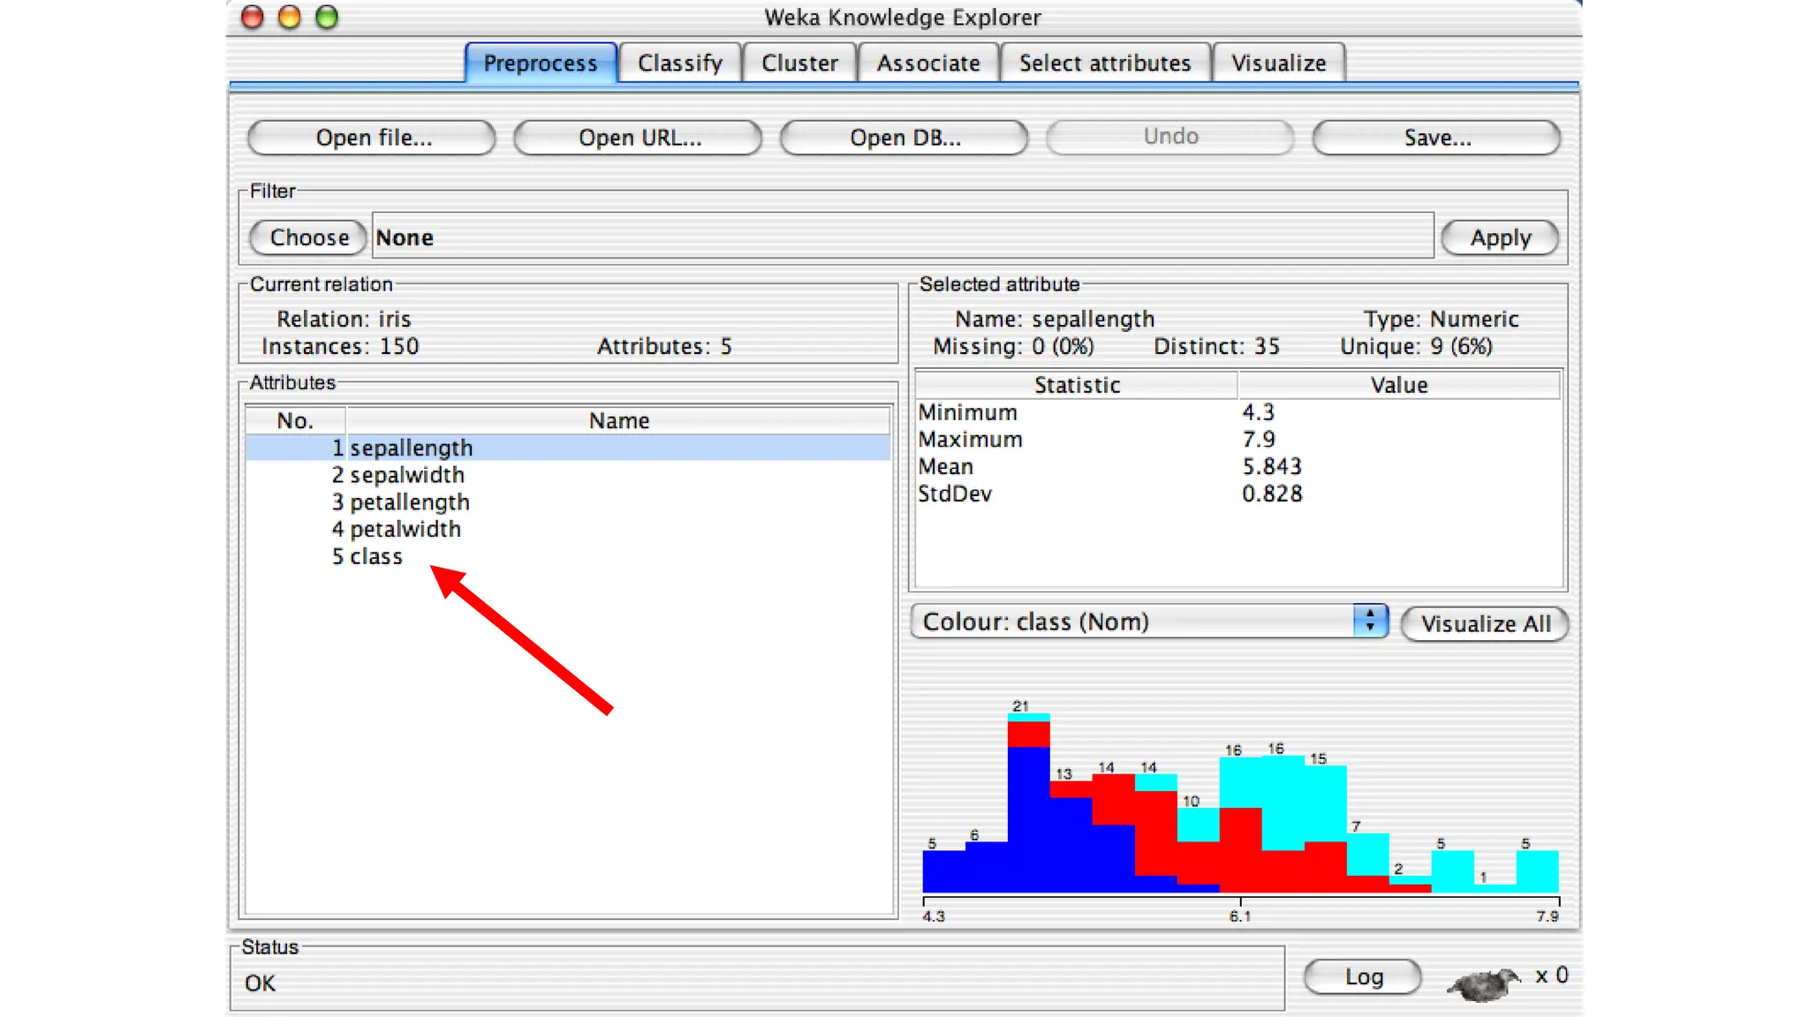Open the Select attributes tab
Viewport: 1809px width, 1017px height.
click(1104, 64)
